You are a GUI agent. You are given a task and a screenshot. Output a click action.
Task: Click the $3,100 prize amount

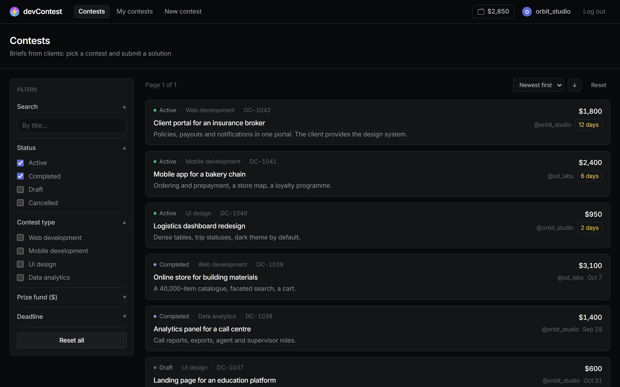click(590, 266)
